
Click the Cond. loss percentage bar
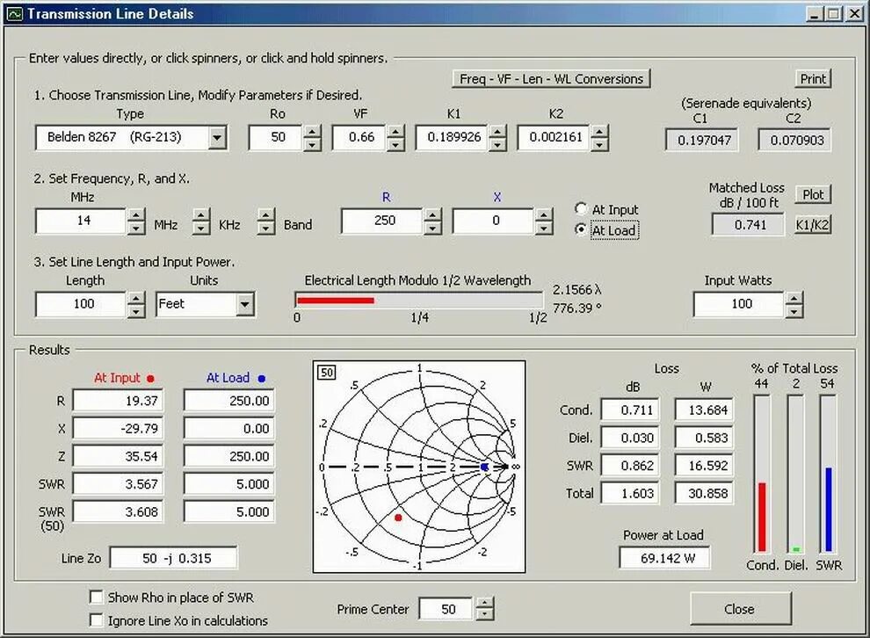point(762,474)
